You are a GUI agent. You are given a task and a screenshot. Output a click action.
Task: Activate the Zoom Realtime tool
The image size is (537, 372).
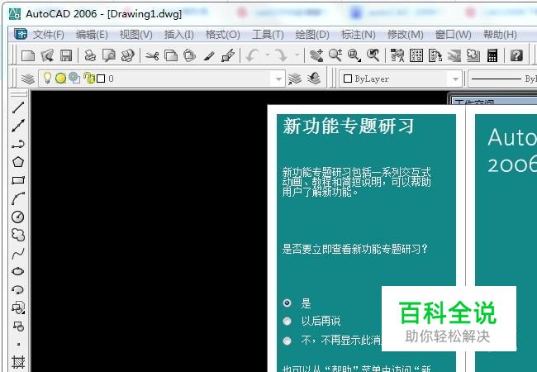pos(335,55)
